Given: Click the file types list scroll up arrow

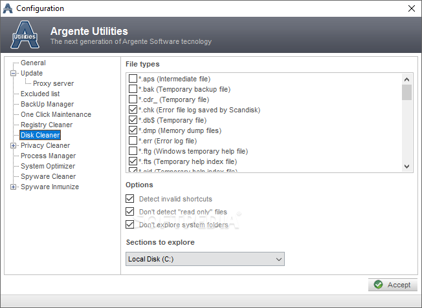Looking at the screenshot, I should click(x=406, y=79).
